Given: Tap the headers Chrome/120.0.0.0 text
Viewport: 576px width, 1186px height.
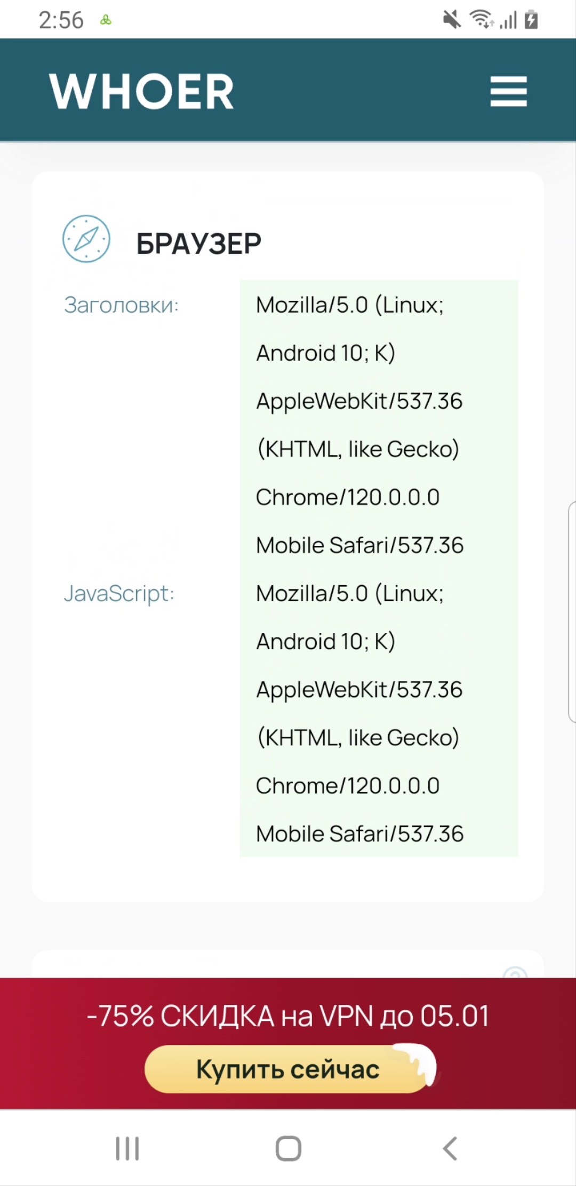Looking at the screenshot, I should tap(348, 497).
